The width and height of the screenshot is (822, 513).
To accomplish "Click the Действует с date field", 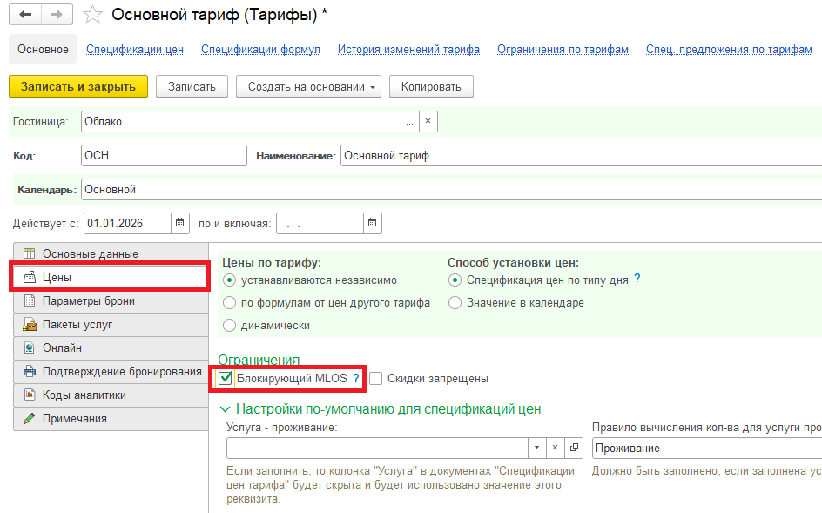I will pyautogui.click(x=127, y=223).
